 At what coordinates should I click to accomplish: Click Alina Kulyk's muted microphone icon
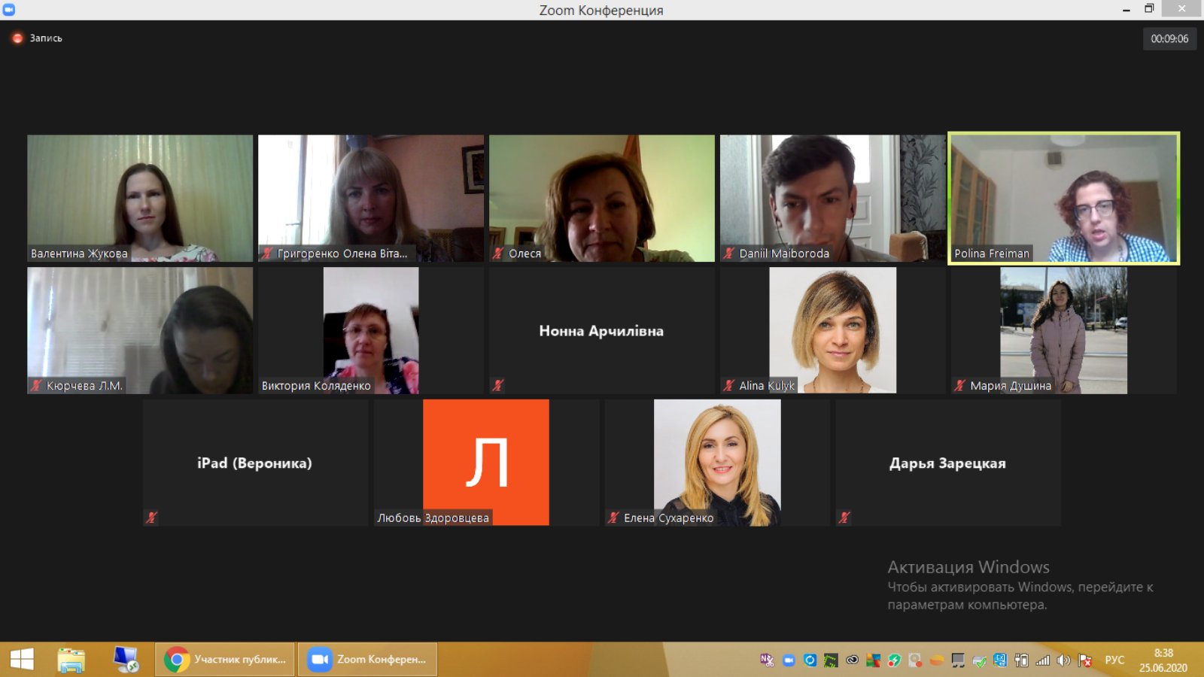point(729,386)
